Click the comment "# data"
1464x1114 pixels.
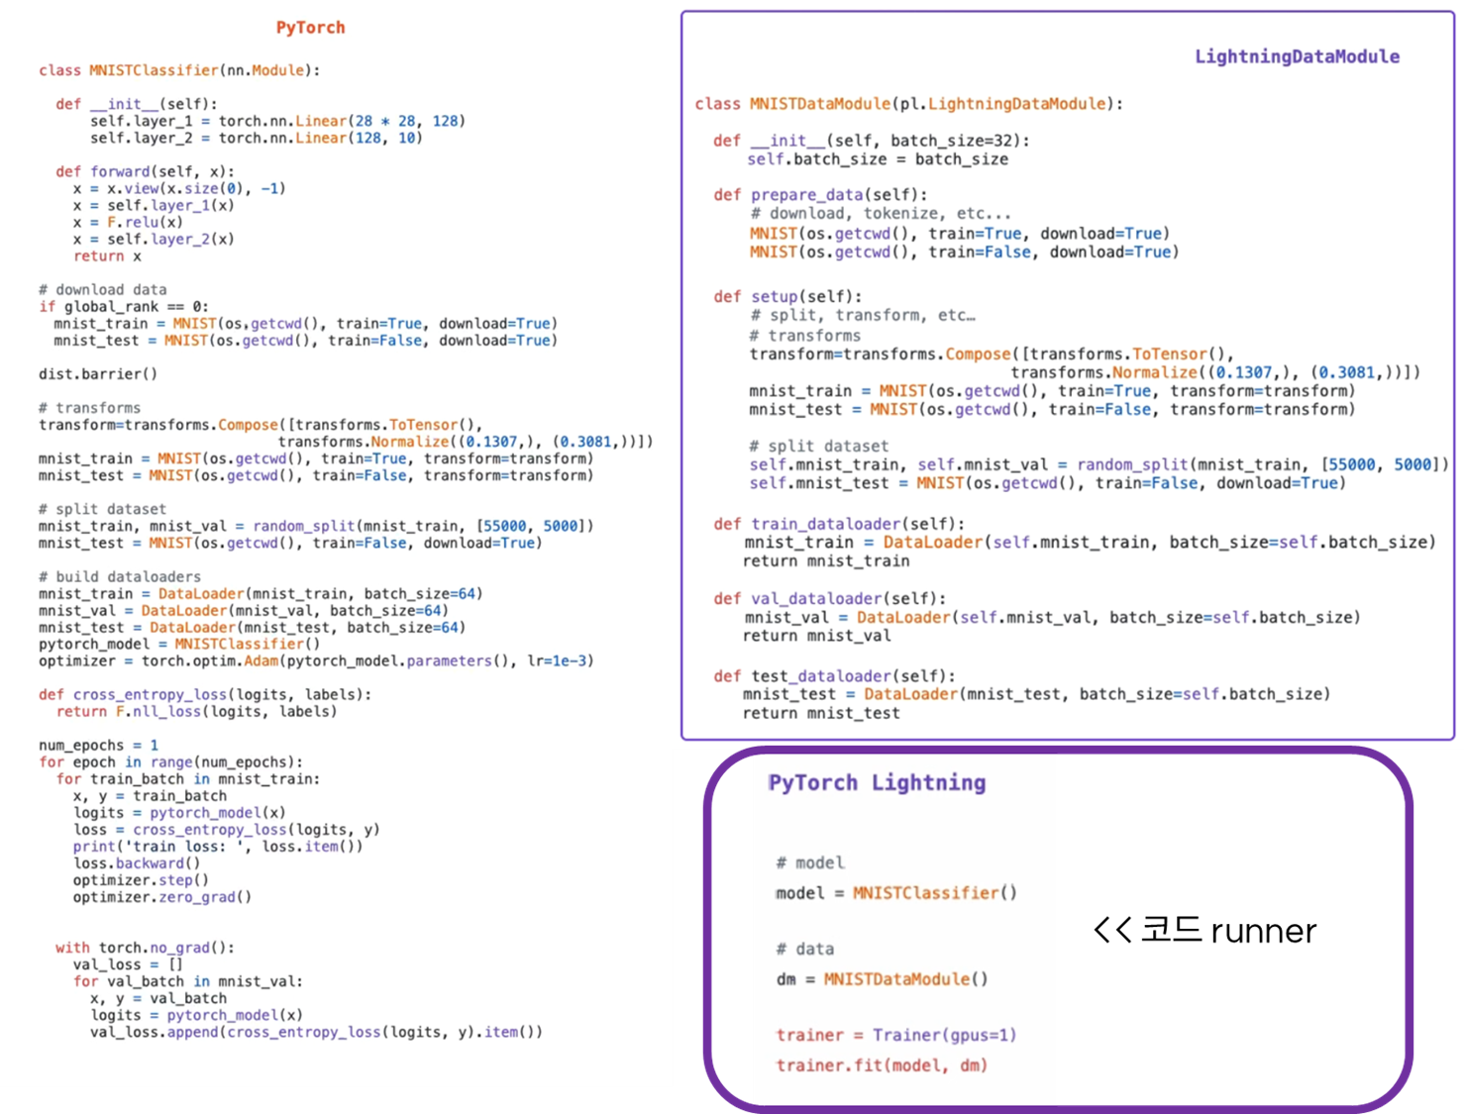point(805,950)
